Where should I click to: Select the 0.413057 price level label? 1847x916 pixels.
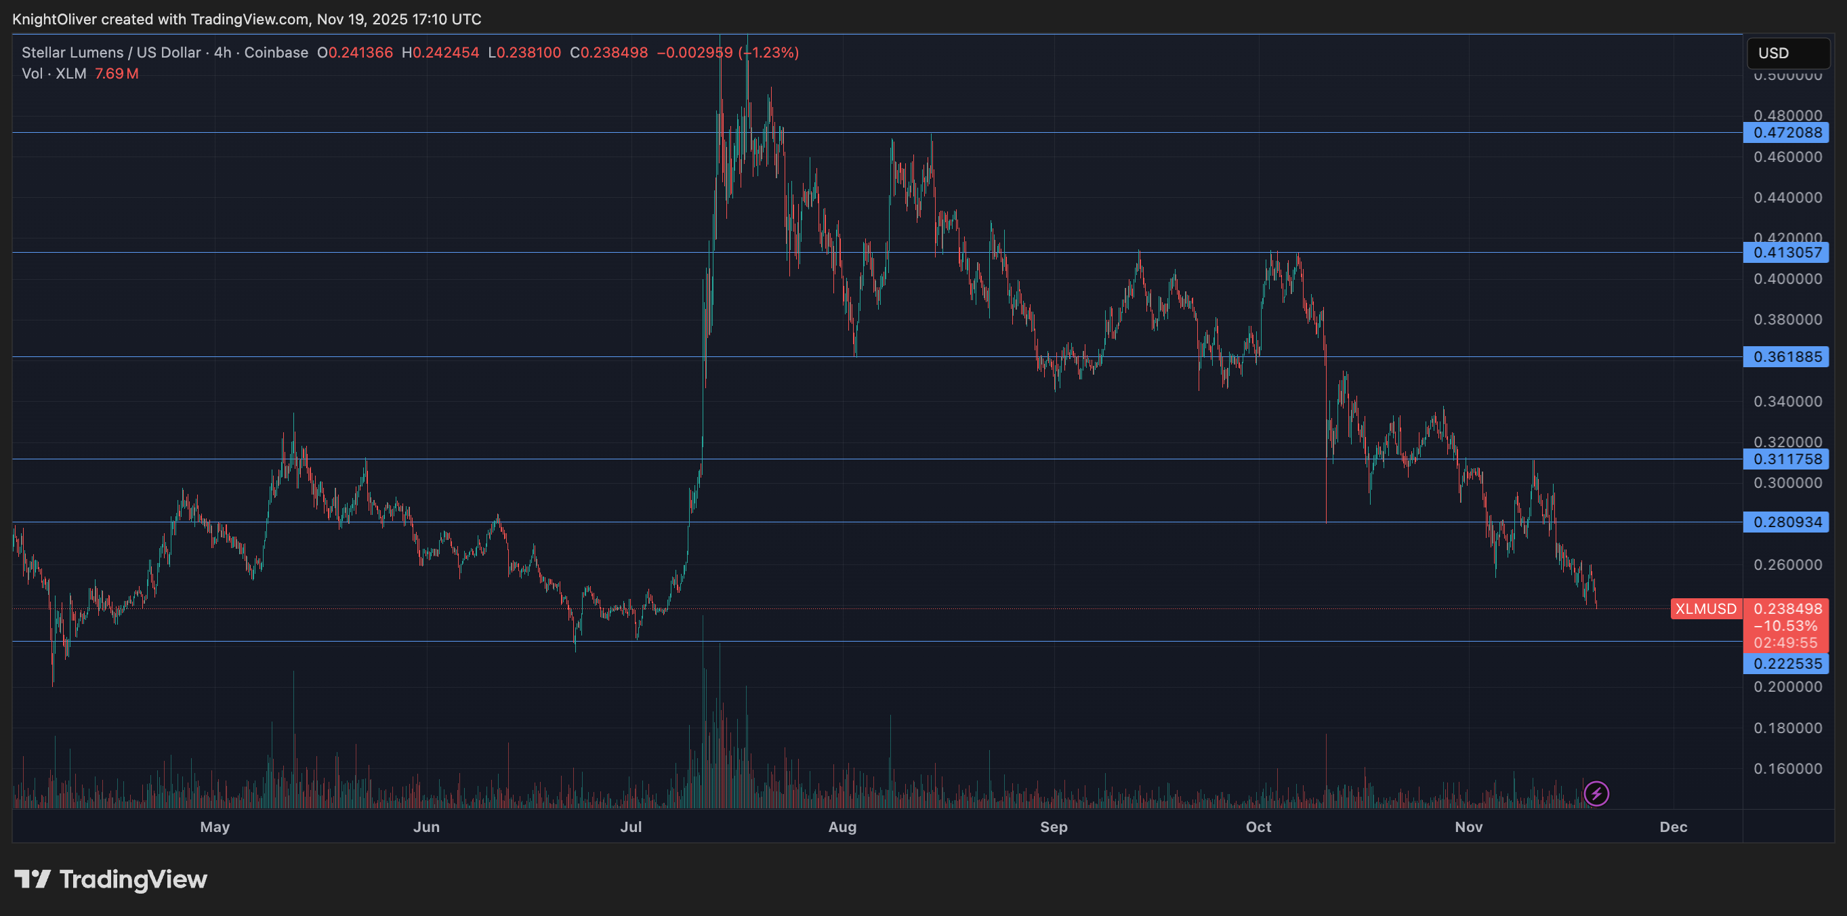[x=1786, y=252]
